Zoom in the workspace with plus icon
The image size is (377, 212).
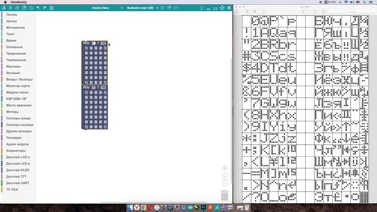point(224,177)
